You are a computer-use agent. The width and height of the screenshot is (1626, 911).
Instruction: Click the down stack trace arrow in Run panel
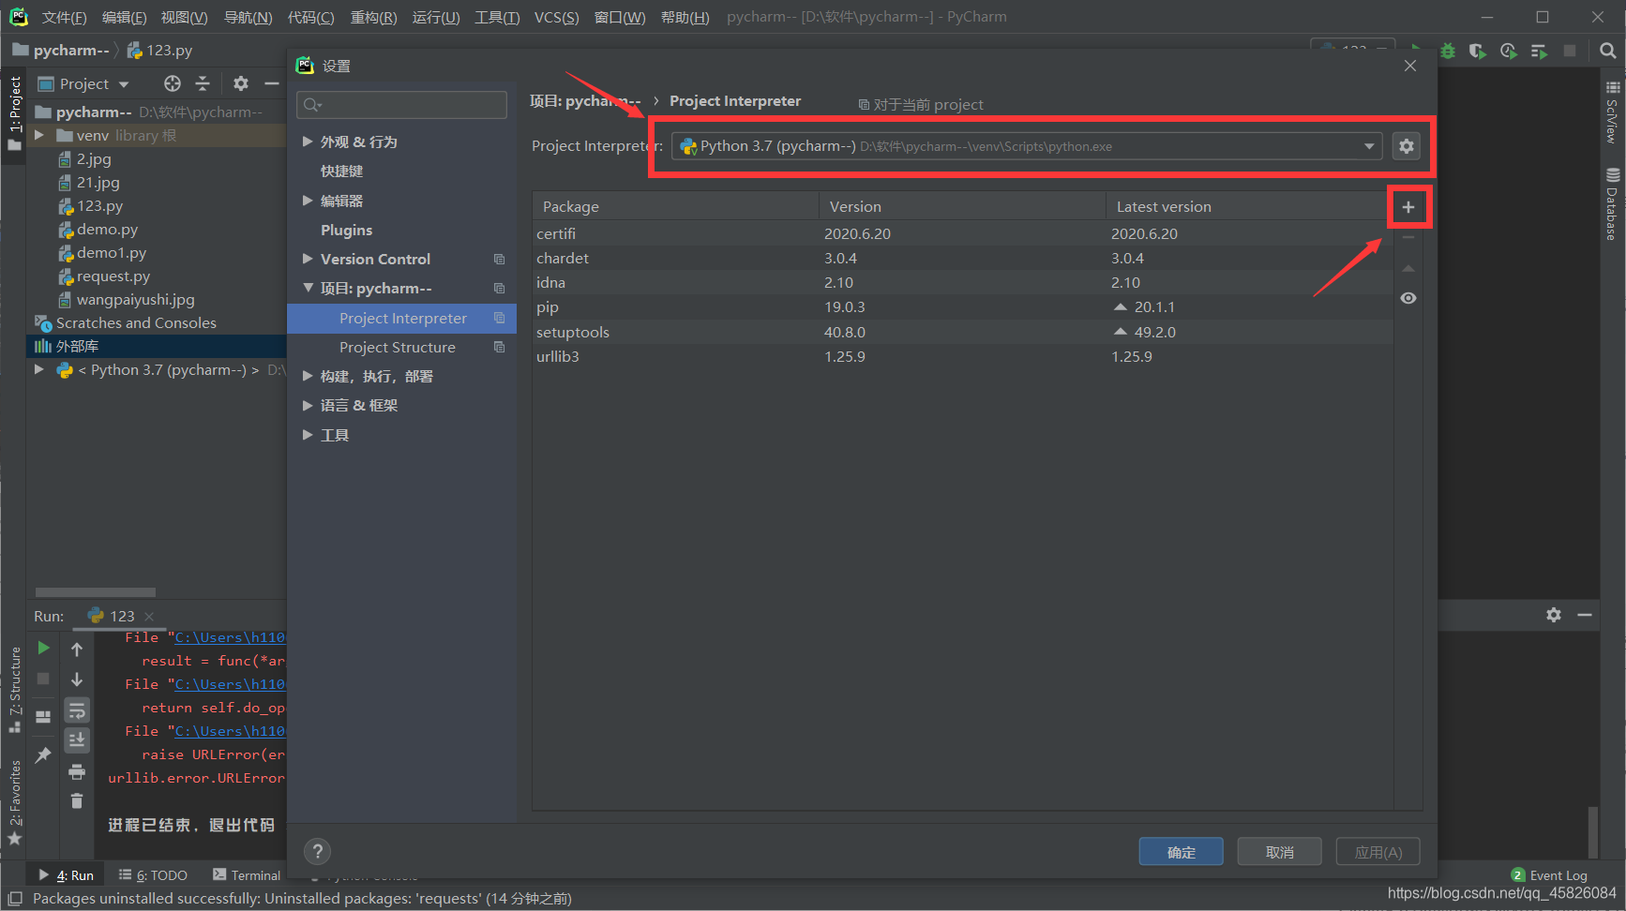(77, 680)
